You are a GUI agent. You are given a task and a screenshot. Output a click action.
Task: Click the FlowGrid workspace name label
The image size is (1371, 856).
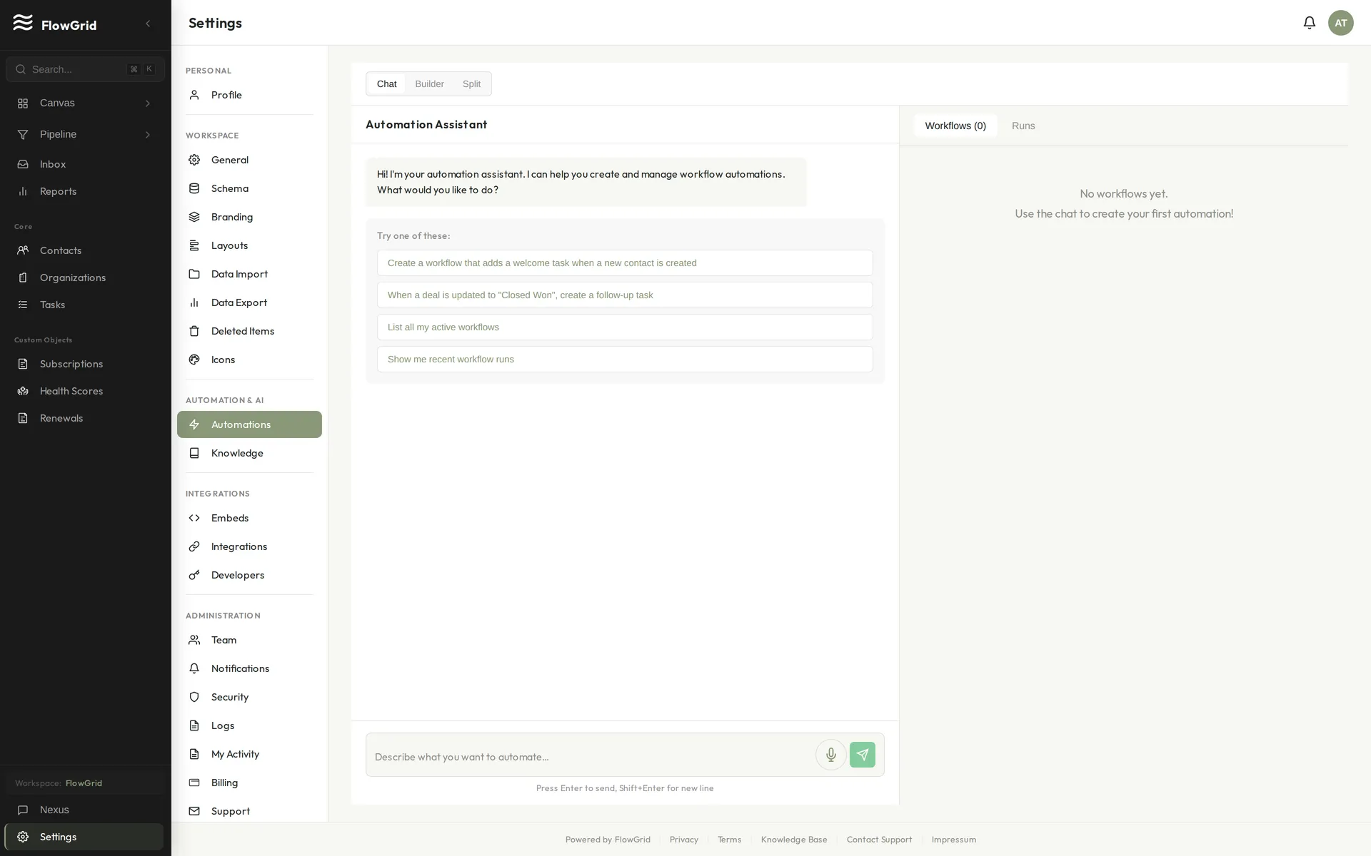(84, 783)
